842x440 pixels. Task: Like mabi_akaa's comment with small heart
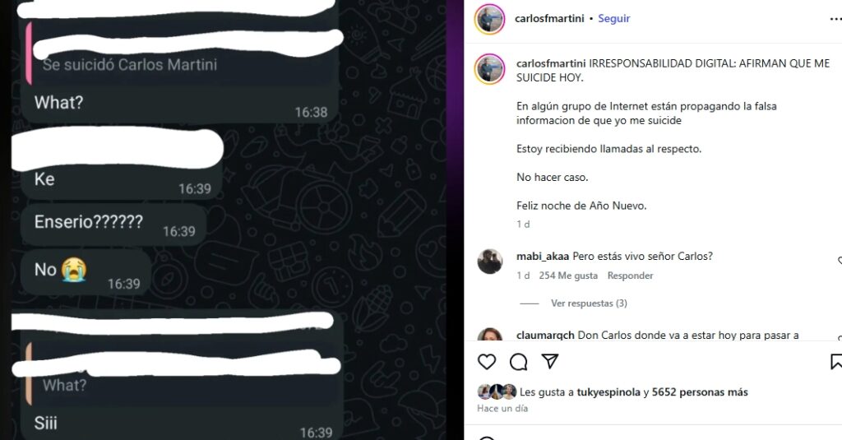click(x=840, y=261)
